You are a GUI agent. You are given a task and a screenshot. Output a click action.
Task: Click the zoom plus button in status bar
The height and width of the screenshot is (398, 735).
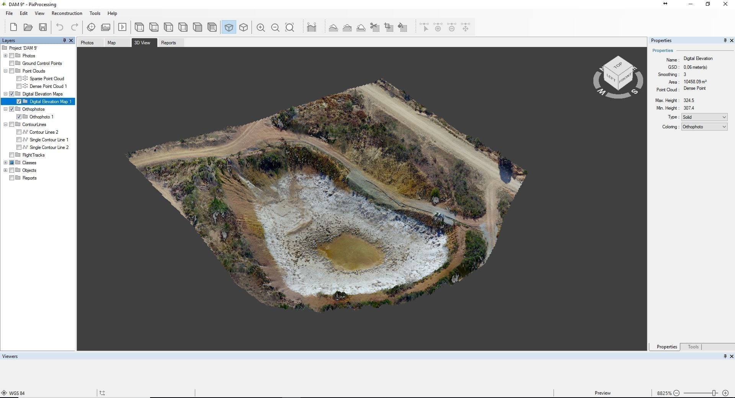coord(725,393)
